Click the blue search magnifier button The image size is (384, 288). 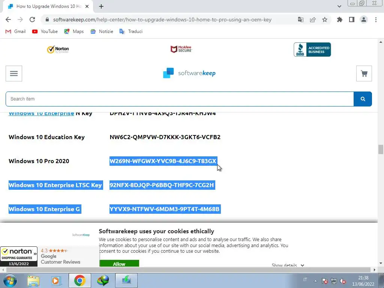pos(363,99)
